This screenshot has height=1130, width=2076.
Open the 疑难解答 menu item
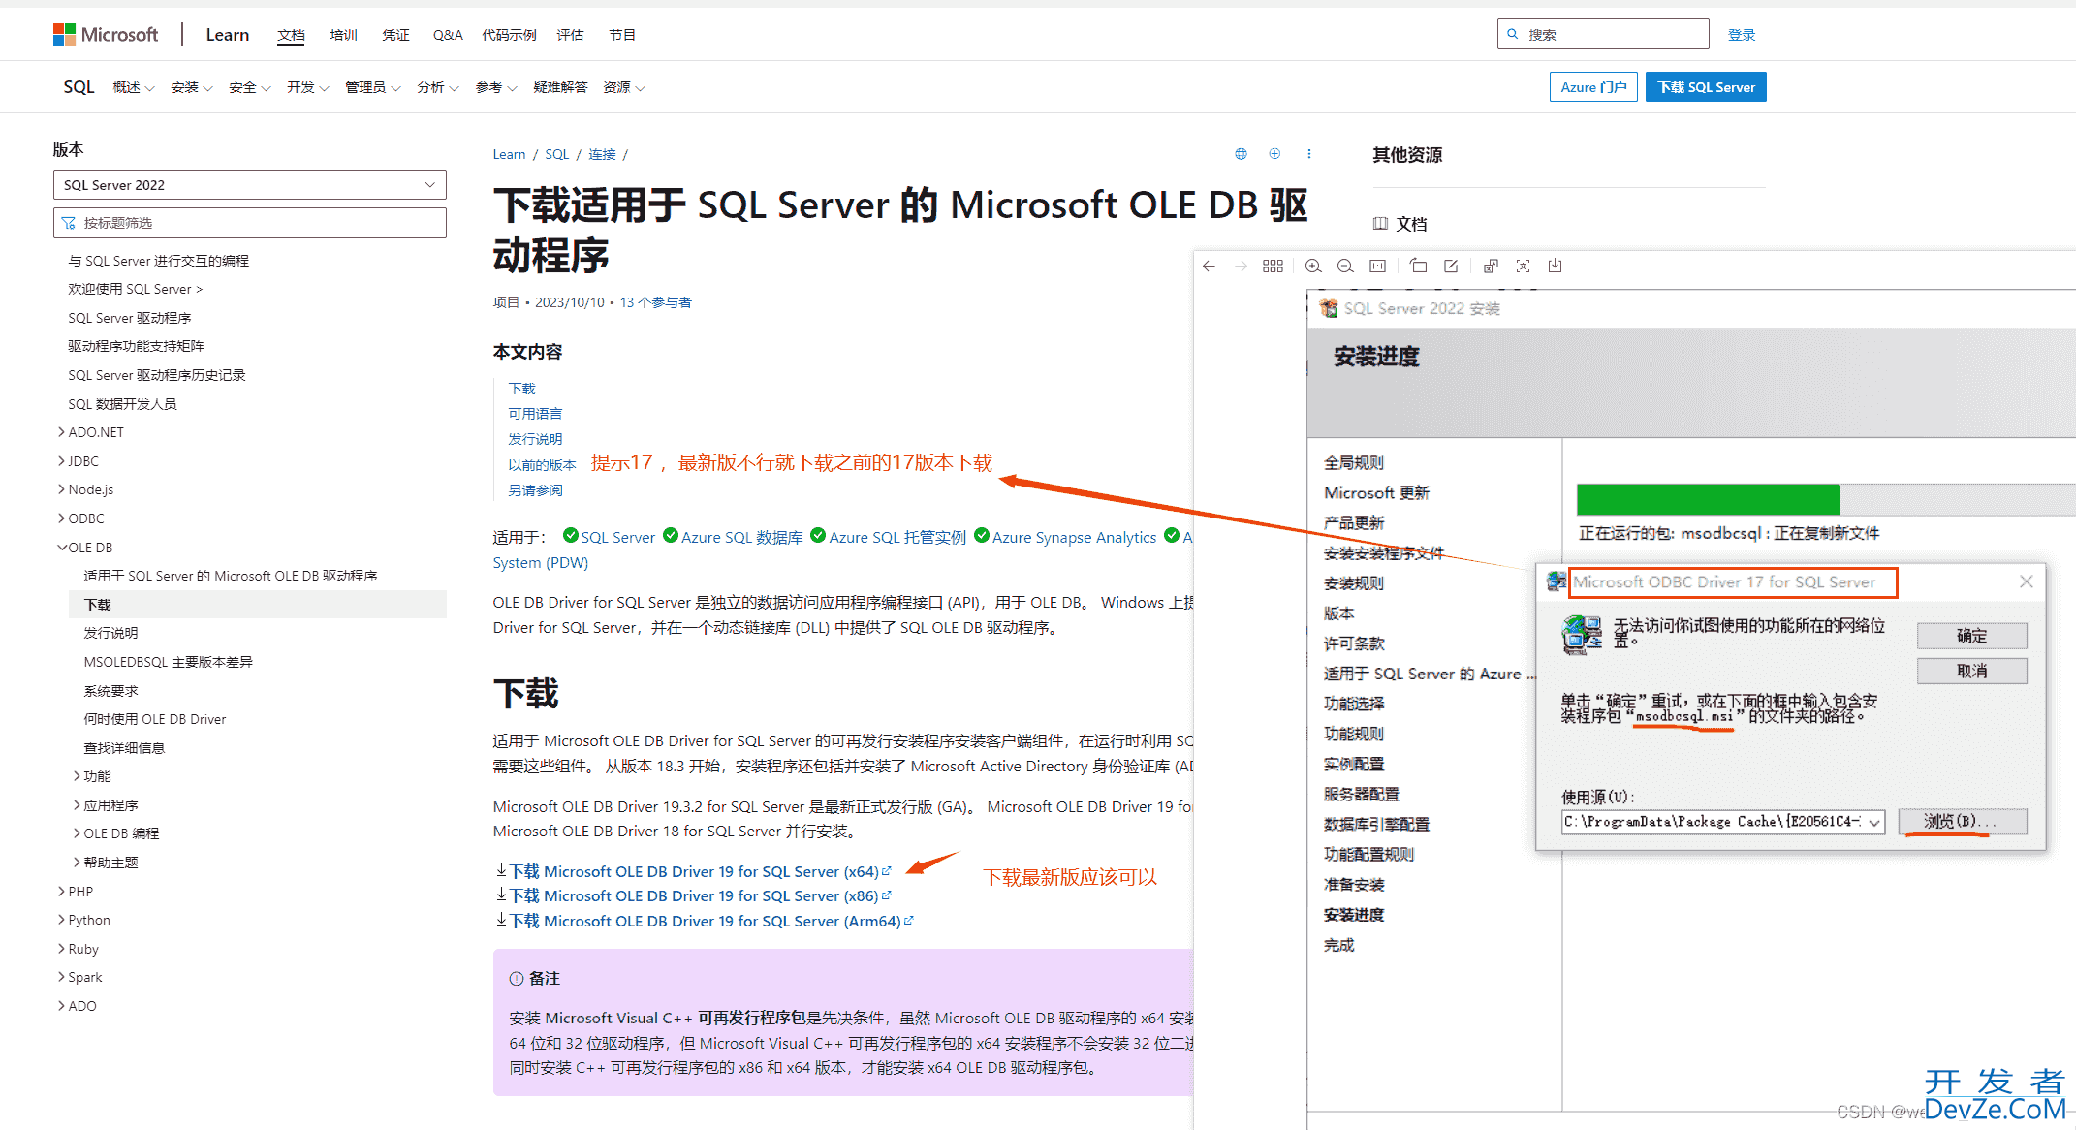560,88
